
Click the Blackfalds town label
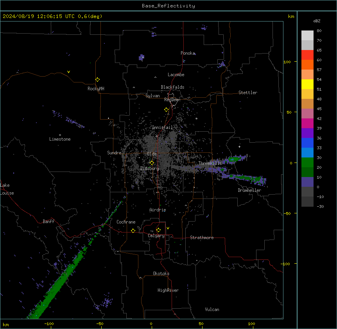point(172,87)
